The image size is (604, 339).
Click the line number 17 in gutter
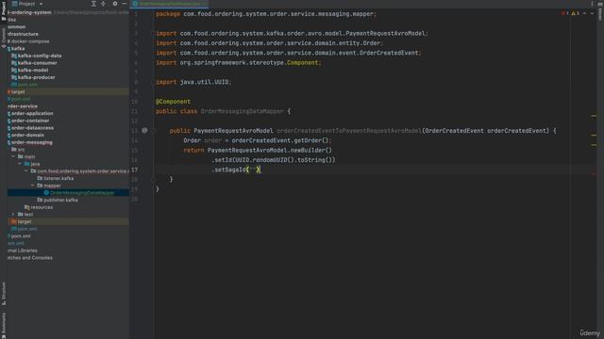pyautogui.click(x=134, y=169)
